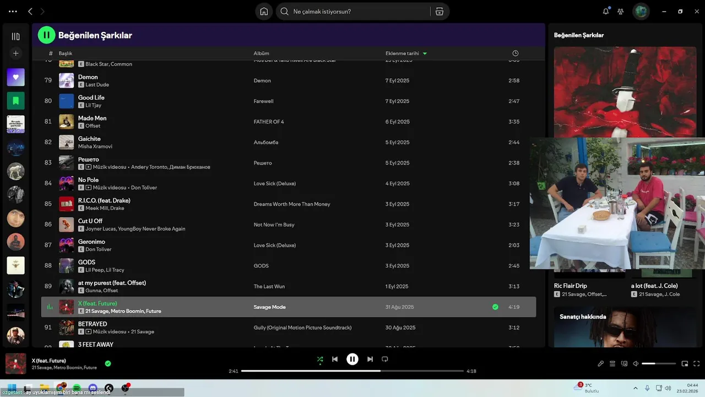Open Love Sick (Deluxe) album on No Pole row
The width and height of the screenshot is (705, 397).
coord(275,184)
